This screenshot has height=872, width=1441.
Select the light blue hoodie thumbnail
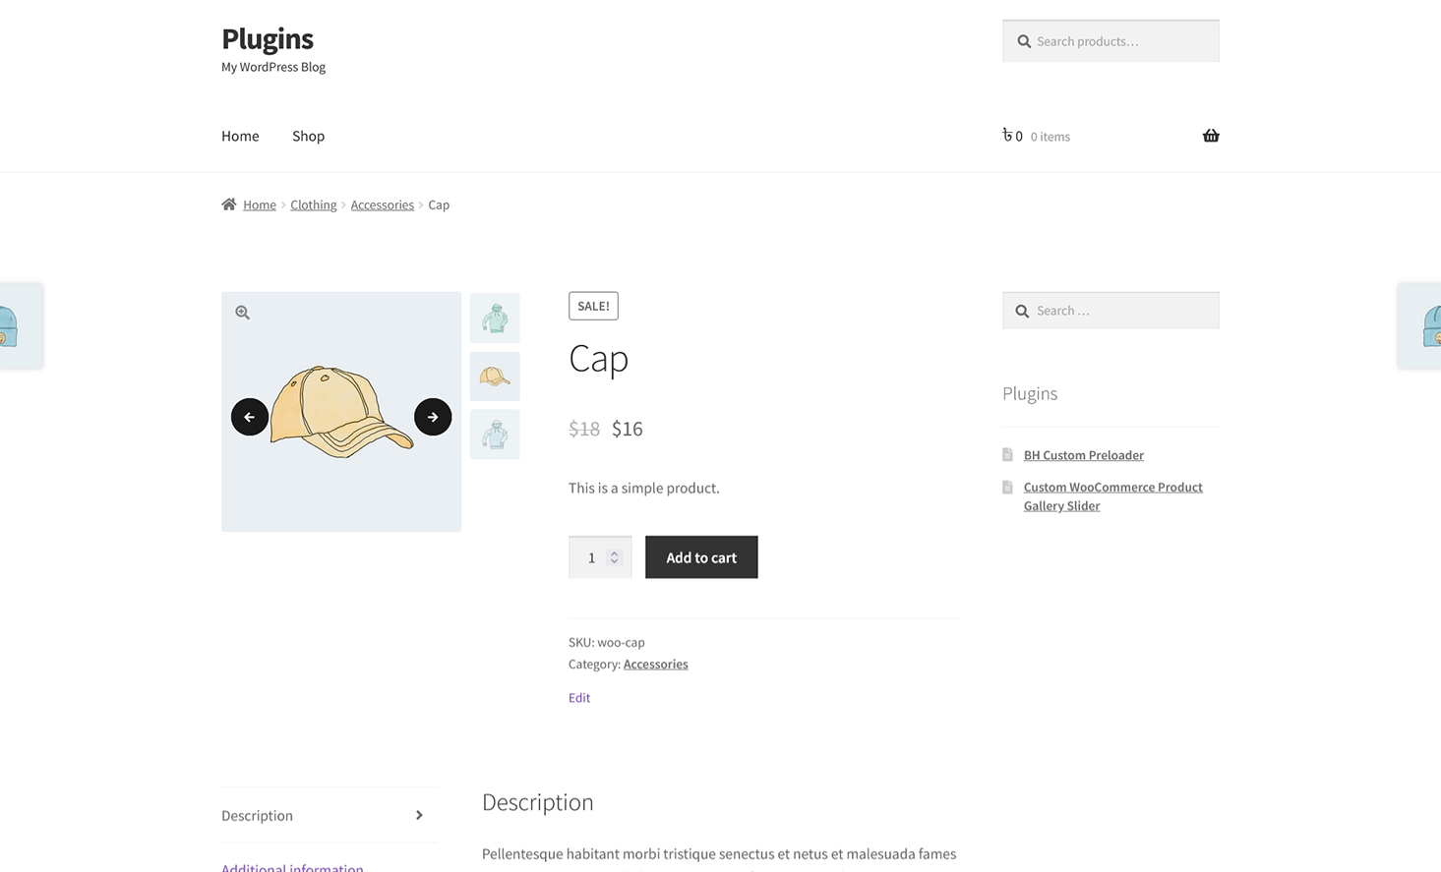[x=495, y=435]
